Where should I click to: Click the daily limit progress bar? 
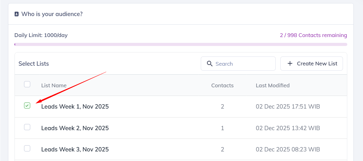pos(181,44)
